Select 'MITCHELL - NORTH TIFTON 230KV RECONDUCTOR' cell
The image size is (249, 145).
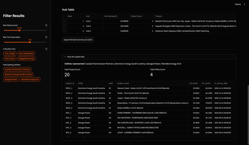(x=152, y=127)
